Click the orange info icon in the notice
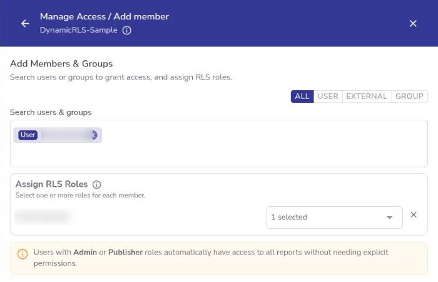The height and width of the screenshot is (282, 438). (x=23, y=254)
